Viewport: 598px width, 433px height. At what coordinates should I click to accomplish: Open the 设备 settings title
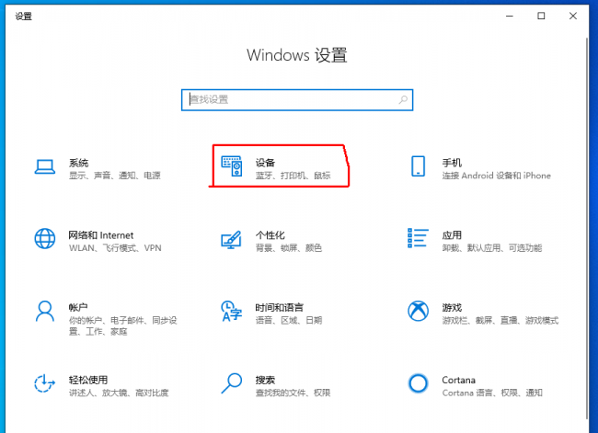click(265, 163)
